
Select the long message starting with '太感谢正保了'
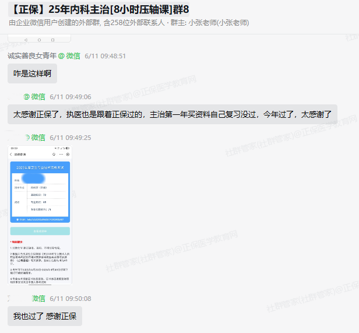[172, 114]
